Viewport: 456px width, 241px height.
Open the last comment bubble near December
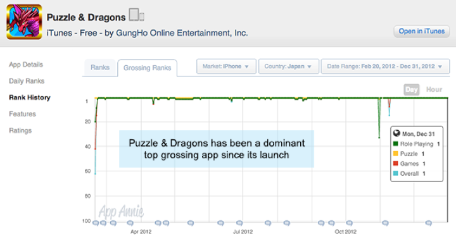tap(428, 223)
